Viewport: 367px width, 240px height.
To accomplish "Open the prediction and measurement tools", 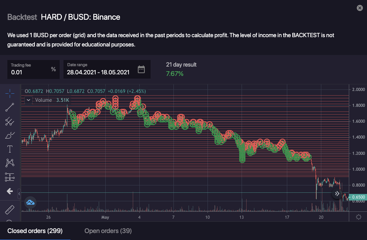I will click(x=10, y=177).
